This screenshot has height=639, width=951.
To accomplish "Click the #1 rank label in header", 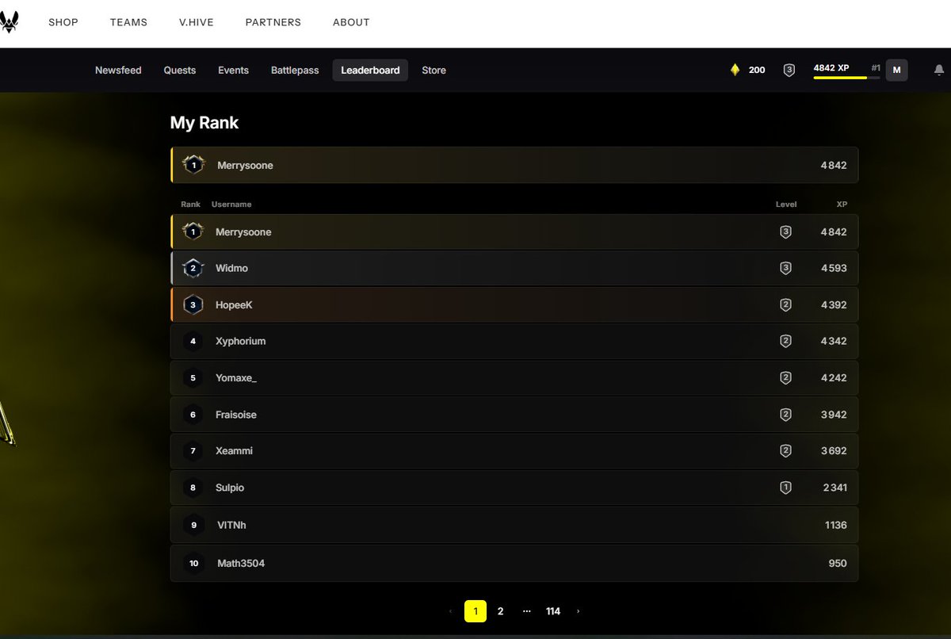I will point(876,68).
